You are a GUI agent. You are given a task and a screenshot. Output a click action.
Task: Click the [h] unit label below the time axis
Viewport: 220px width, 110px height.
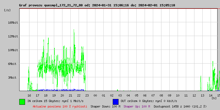click(214, 98)
